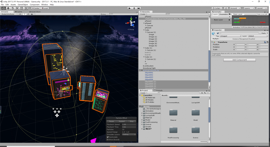This screenshot has height=147, width=270.
Task: Open the Tag Untagged dropdown
Action: [x=230, y=36]
